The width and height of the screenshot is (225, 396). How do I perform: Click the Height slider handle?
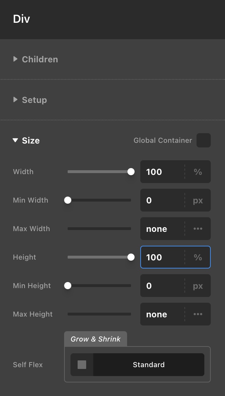tap(131, 257)
